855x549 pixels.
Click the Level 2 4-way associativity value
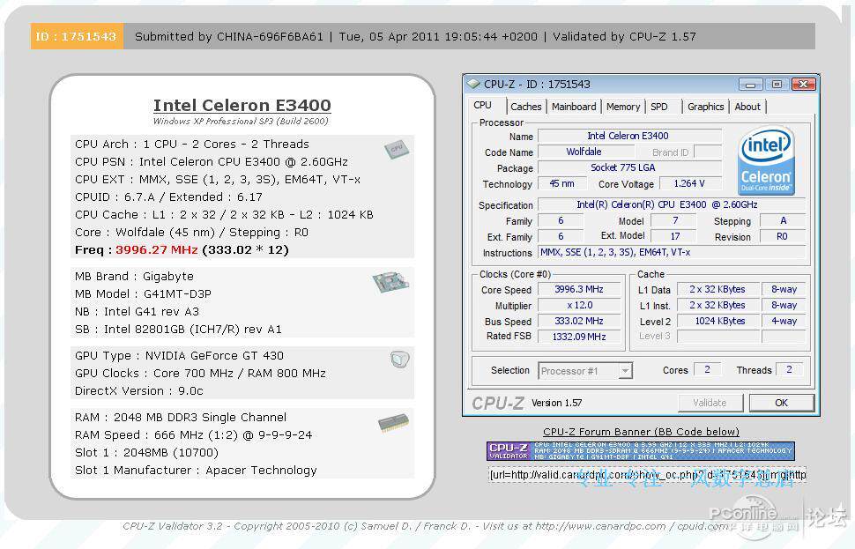click(784, 321)
